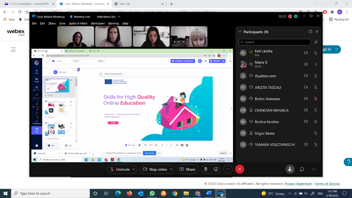Click Rodica Kerekes' camera icon

point(306,121)
